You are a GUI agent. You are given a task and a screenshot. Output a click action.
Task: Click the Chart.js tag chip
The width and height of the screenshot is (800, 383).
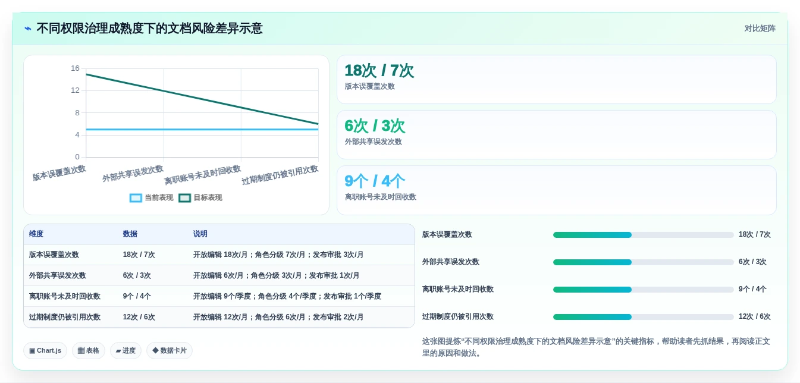tap(45, 350)
